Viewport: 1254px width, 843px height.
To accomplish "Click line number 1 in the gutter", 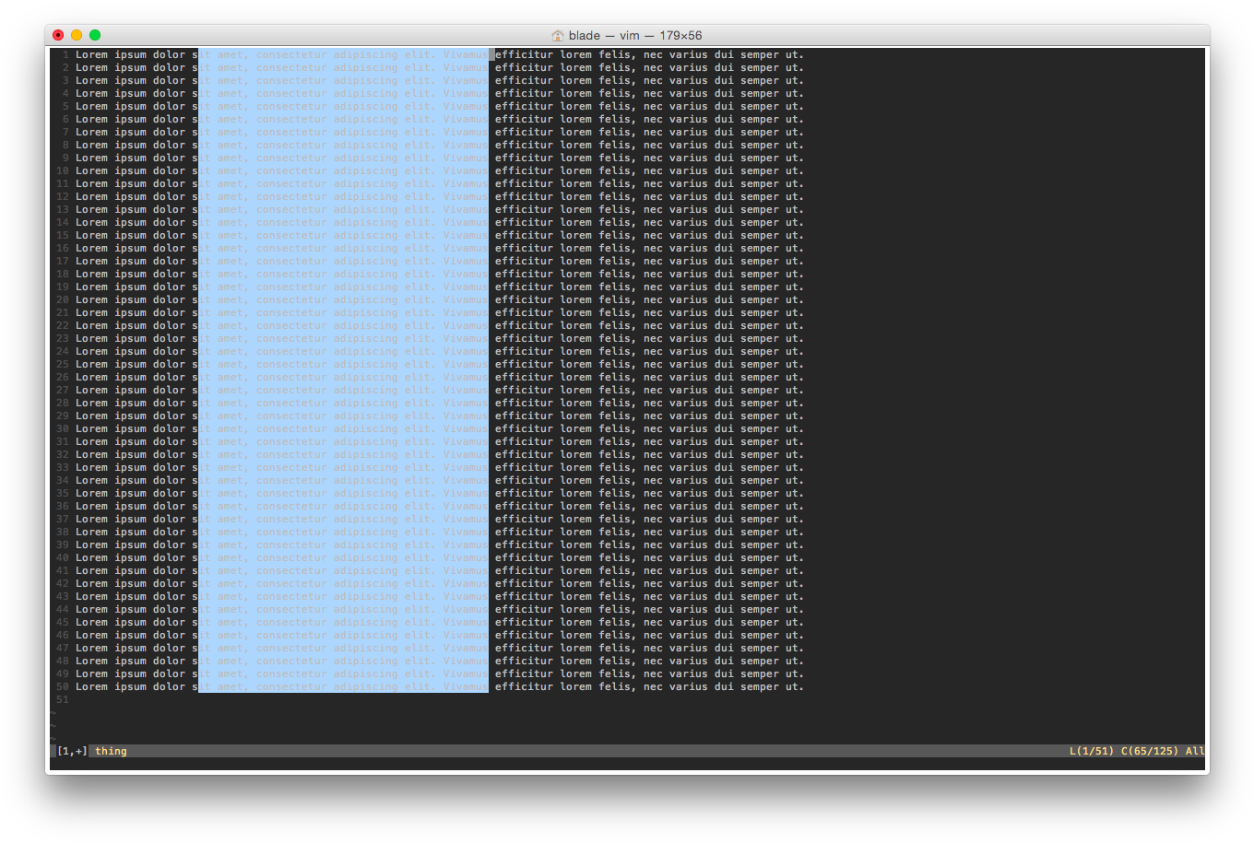I will pyautogui.click(x=65, y=54).
